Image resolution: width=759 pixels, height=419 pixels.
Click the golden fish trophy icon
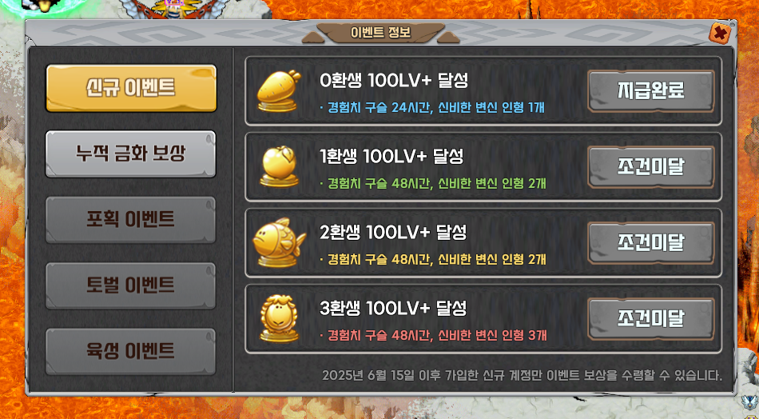(x=279, y=241)
